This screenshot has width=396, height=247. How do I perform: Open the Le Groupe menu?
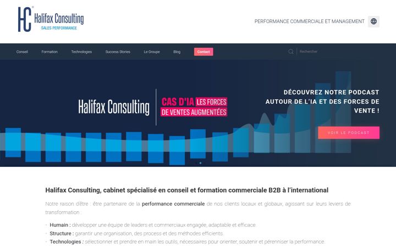(152, 52)
